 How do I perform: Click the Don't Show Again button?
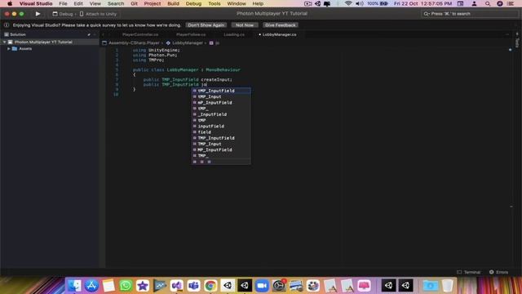206,25
